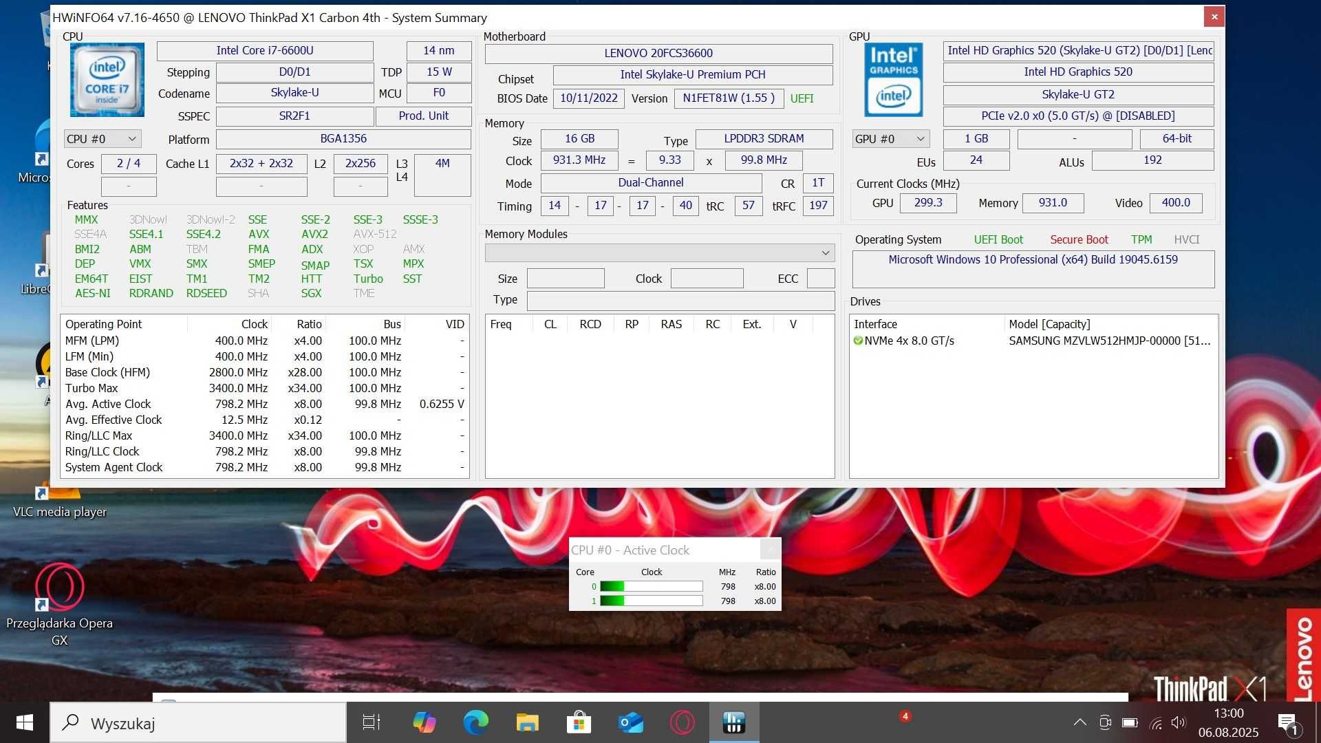Image resolution: width=1321 pixels, height=743 pixels.
Task: Click the Core 0 clock usage bar
Action: point(651,586)
